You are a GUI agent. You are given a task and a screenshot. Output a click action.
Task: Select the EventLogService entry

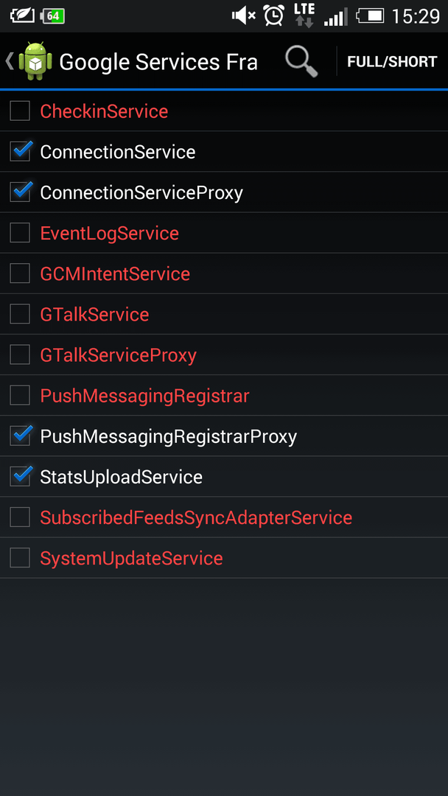tap(224, 233)
